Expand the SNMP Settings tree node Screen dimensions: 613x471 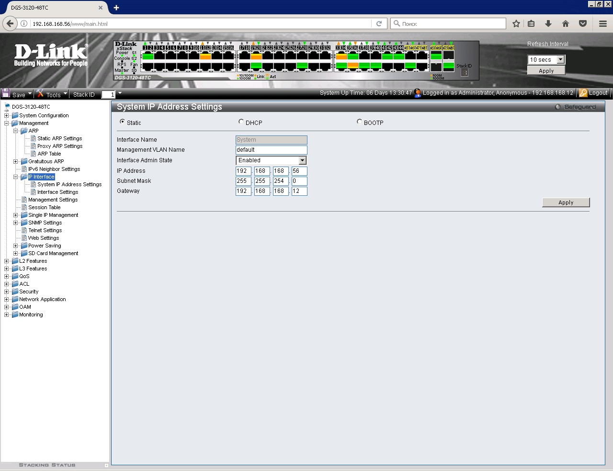(x=15, y=223)
